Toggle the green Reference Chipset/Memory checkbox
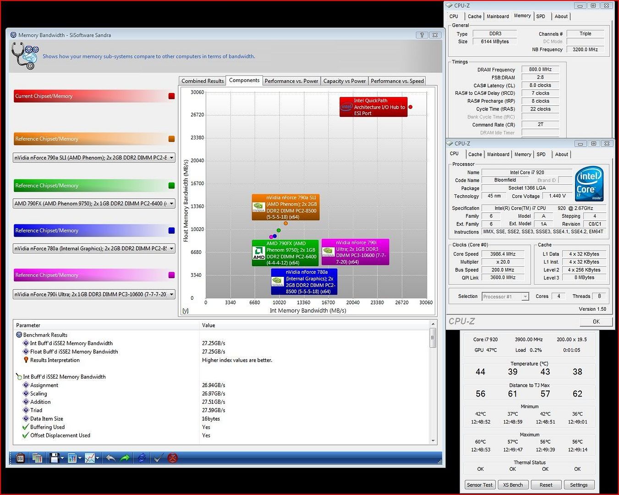The image size is (619, 495). 172,186
